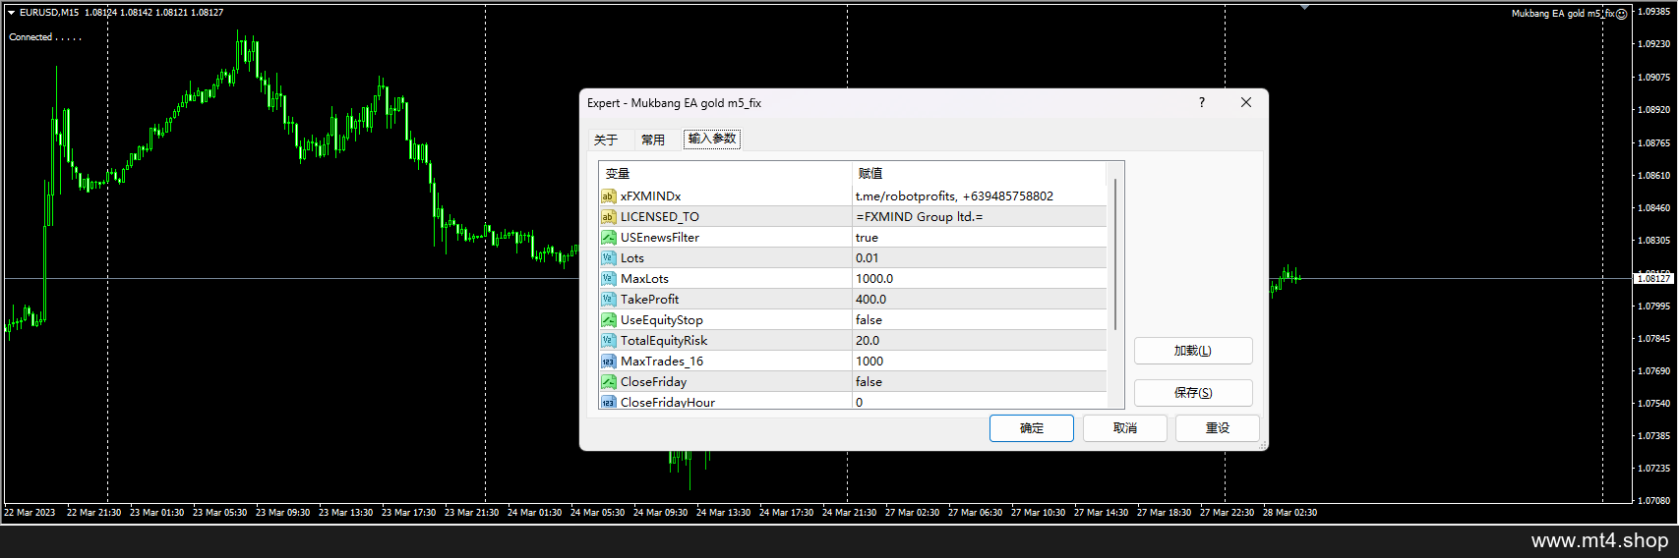Click the double-type icon beside TotalEquityRisk

tap(608, 341)
